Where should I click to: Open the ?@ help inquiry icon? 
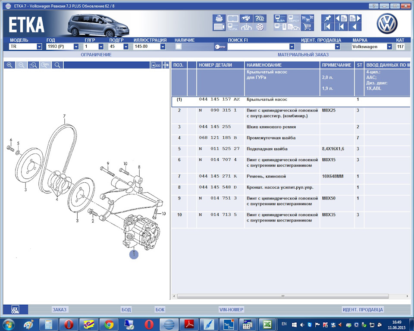pyautogui.click(x=260, y=19)
